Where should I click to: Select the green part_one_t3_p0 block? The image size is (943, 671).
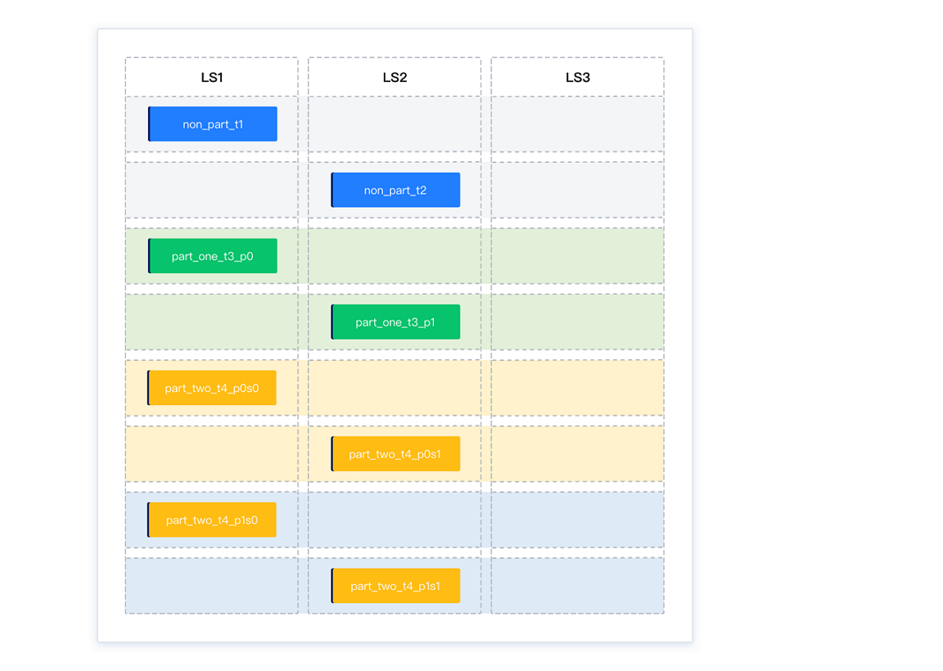pyautogui.click(x=213, y=256)
